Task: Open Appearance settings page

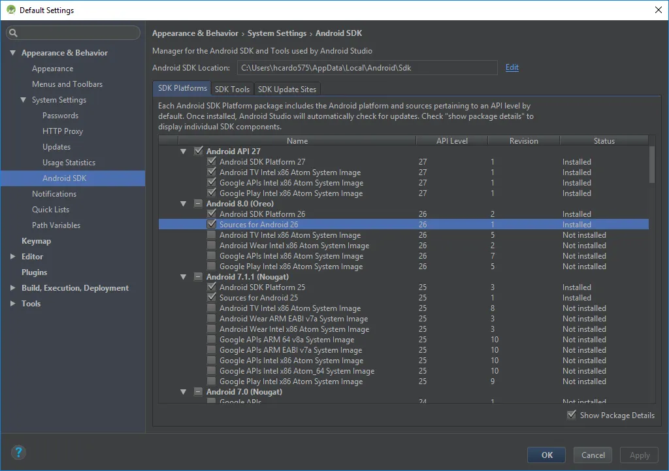Action: (52, 69)
